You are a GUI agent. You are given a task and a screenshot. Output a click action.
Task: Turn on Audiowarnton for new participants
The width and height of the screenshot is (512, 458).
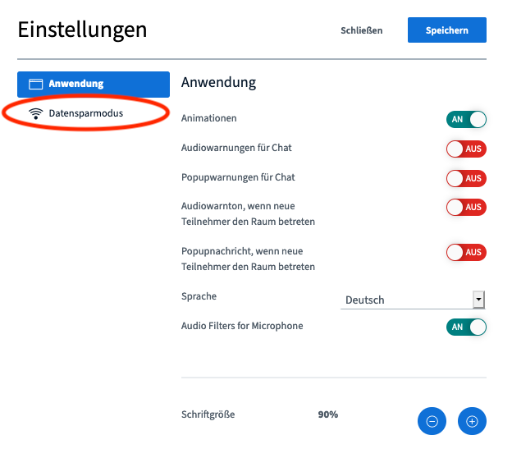tap(466, 207)
